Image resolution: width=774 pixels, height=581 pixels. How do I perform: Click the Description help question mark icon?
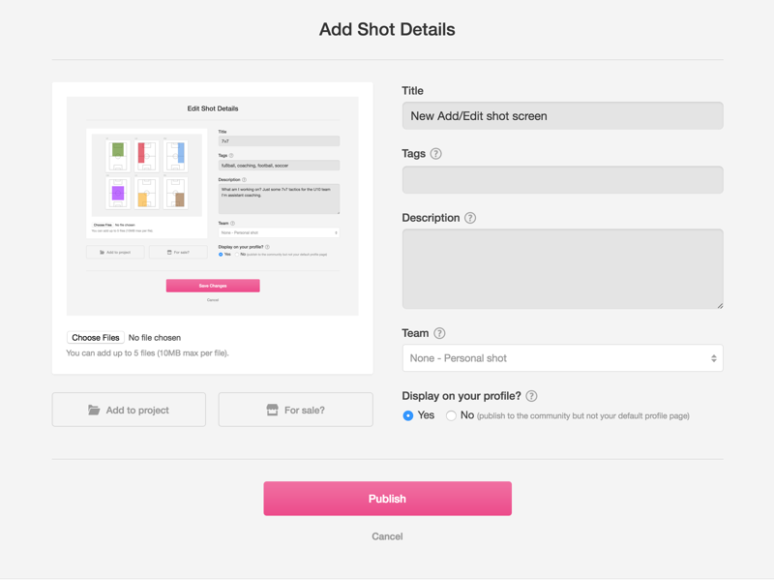[x=470, y=218]
